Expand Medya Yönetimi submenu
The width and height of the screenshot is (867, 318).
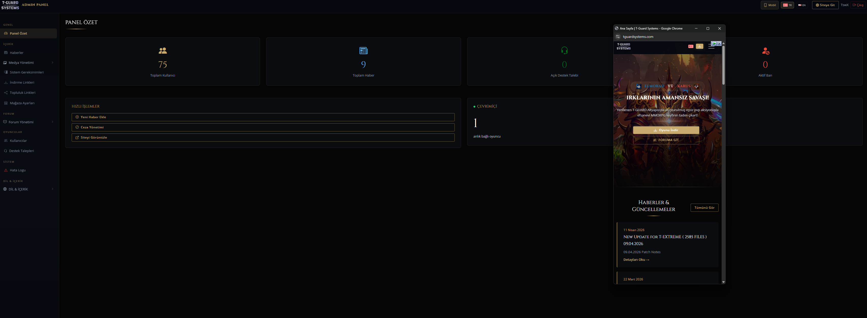[x=28, y=63]
